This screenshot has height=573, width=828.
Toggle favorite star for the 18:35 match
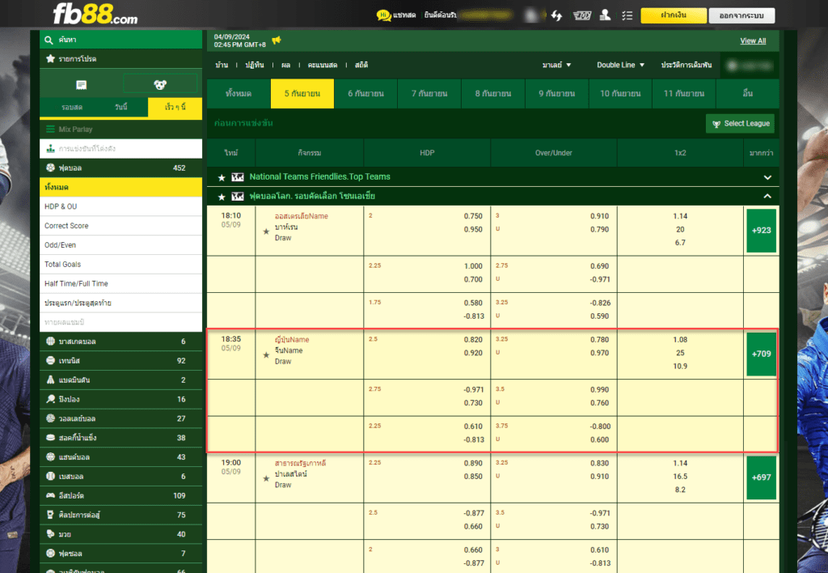click(x=266, y=355)
